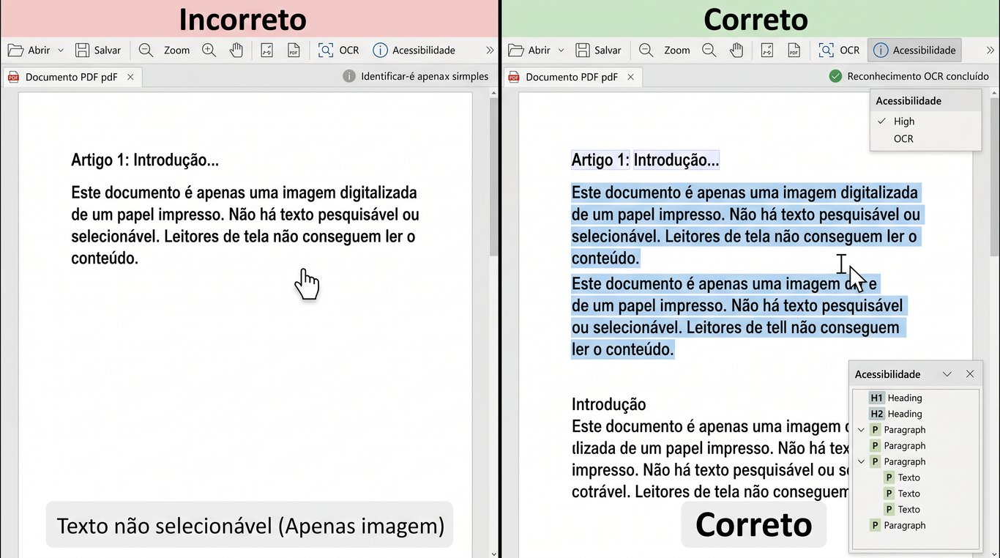Save the document with Salvar in Incorreto panel
1000x558 pixels.
[98, 51]
